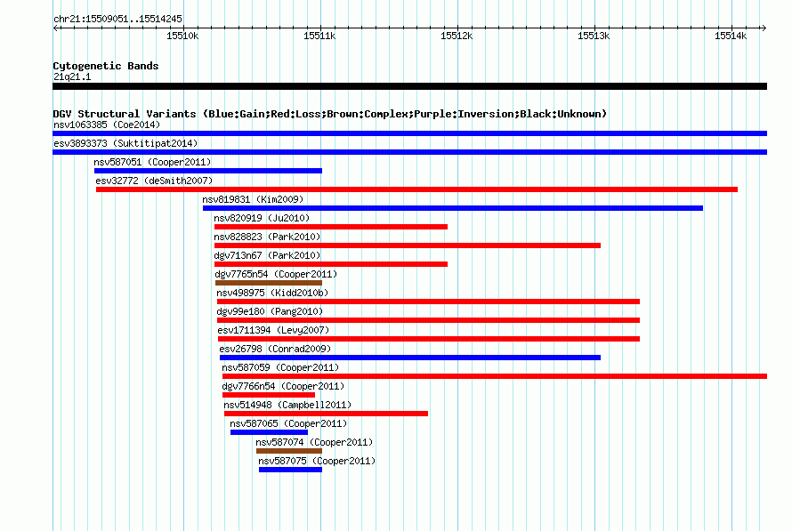Select the red bar beneath nsv587059
Viewport: 792px width, 531px height.
(495, 376)
